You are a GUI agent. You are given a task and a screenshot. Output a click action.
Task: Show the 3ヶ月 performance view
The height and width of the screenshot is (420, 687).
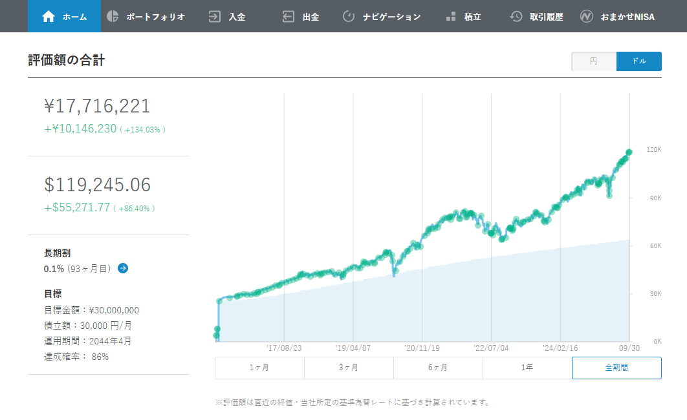pos(349,367)
